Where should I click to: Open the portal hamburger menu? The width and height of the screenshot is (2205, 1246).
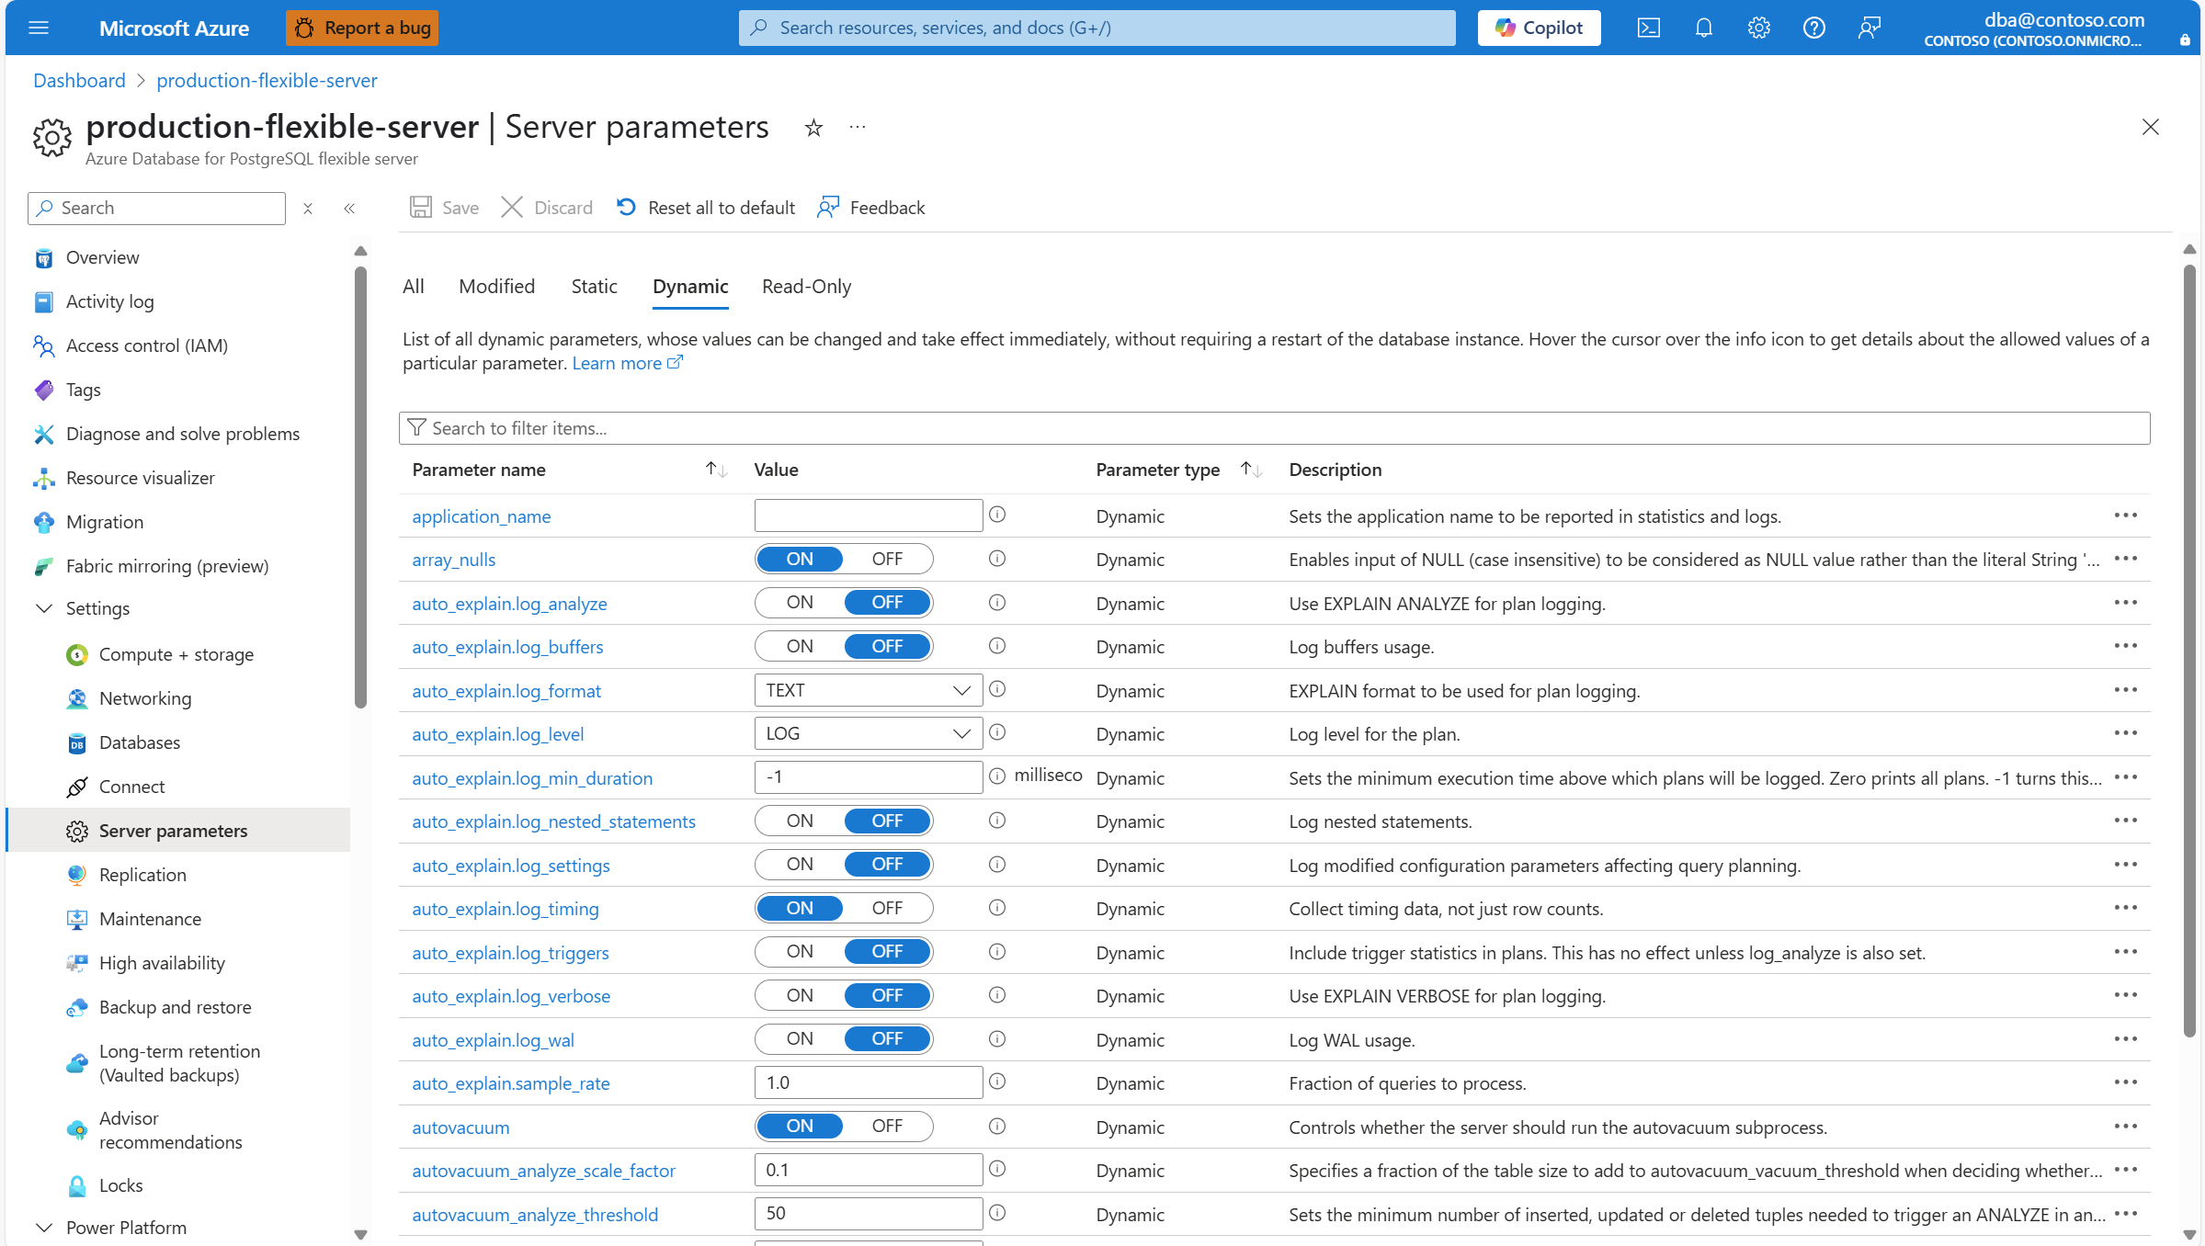[39, 28]
